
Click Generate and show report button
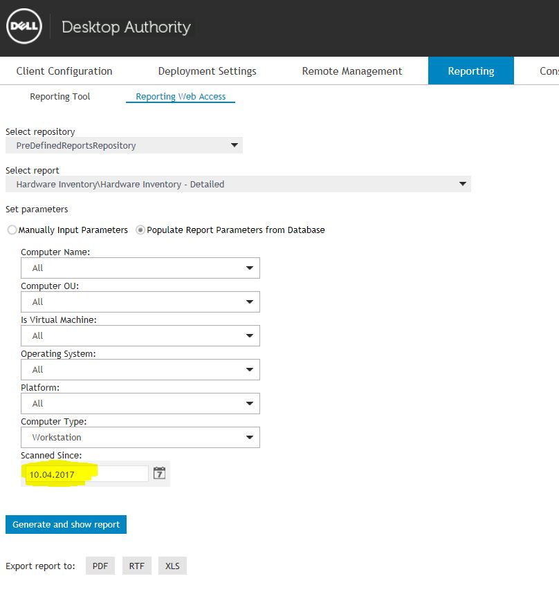pos(66,524)
